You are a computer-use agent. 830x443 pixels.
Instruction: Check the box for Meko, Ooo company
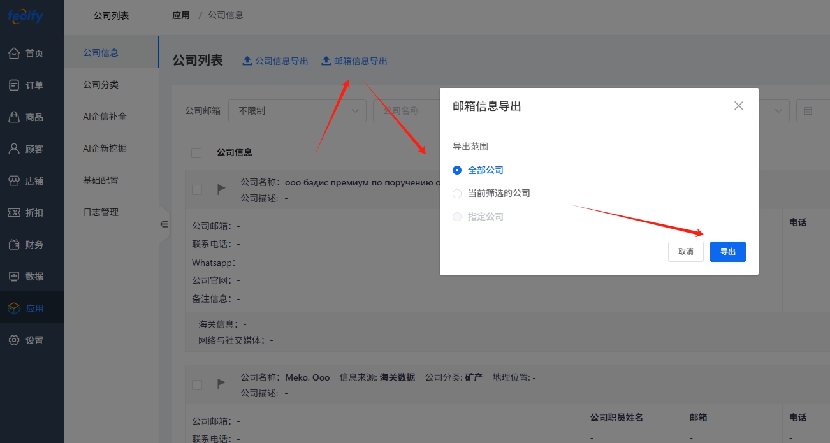pyautogui.click(x=197, y=384)
